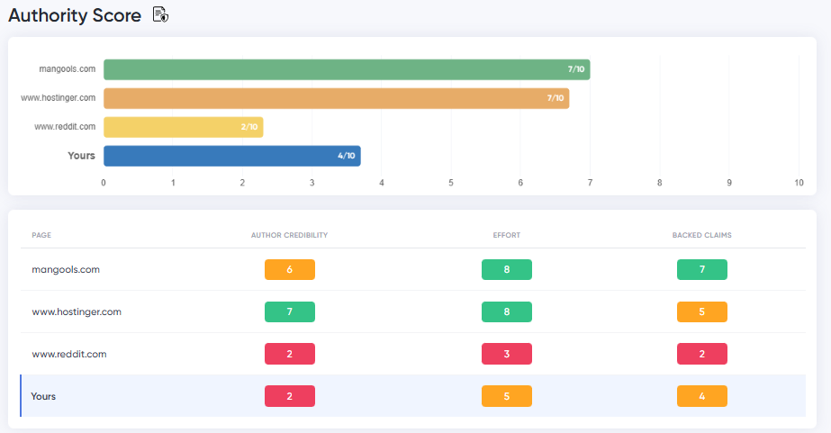Click mangools.com effort score 8
831x433 pixels.
(507, 269)
